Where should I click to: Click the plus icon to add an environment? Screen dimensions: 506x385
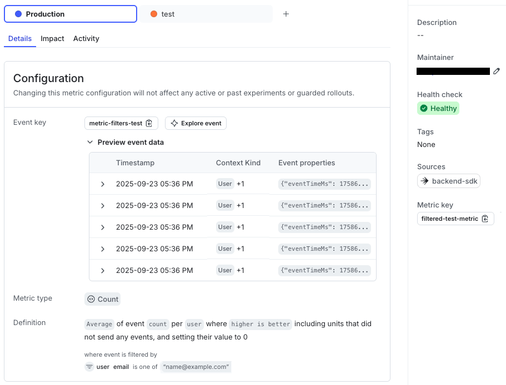[285, 13]
